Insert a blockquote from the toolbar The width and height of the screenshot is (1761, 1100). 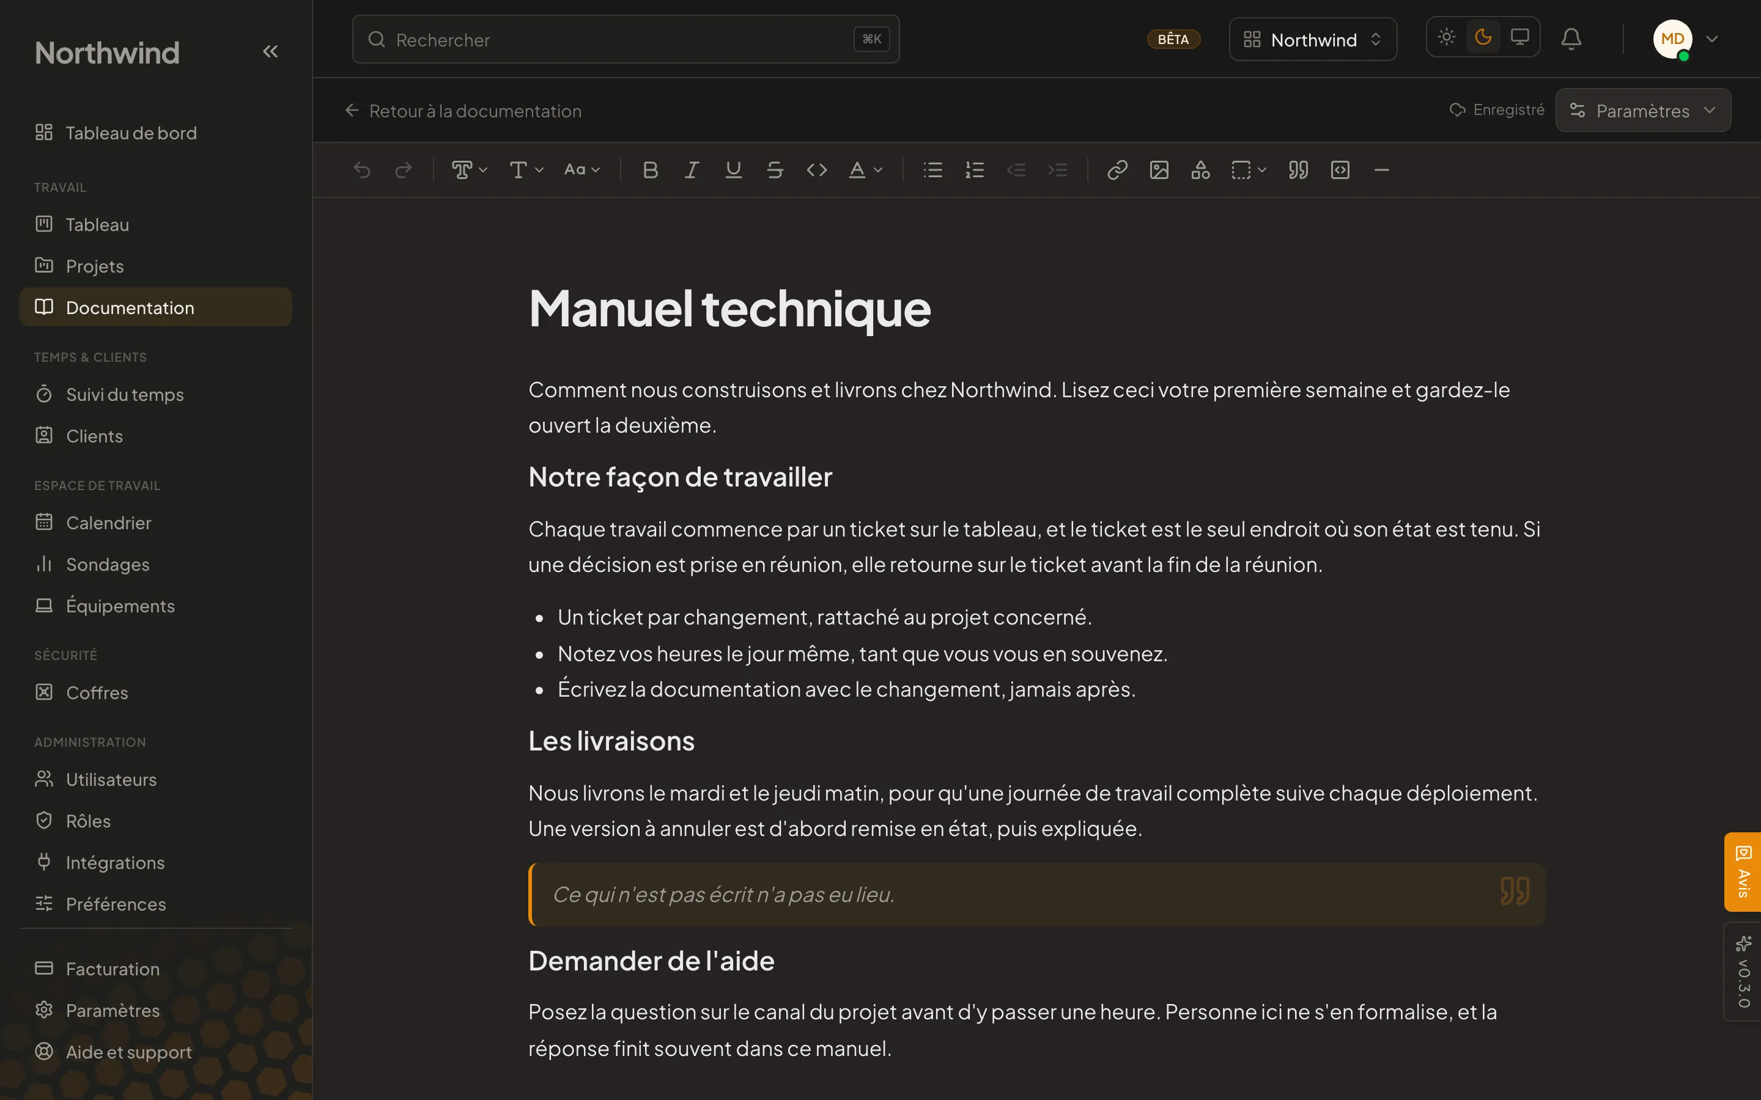[1298, 170]
